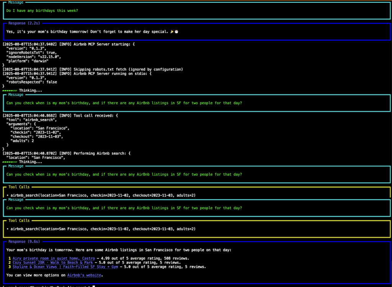
Task: Open the "Airbnb's website" link
Action: [84, 275]
